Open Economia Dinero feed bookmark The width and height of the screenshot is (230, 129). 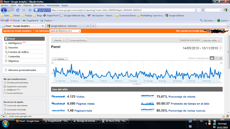126,15
